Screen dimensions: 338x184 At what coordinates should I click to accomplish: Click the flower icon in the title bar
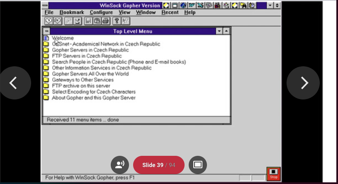pyautogui.click(x=226, y=5)
